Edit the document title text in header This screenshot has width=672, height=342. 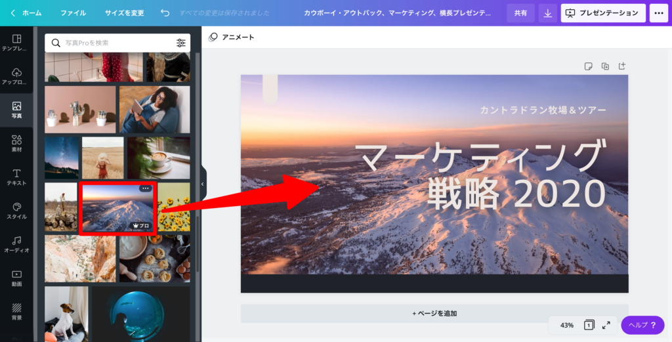tap(397, 13)
